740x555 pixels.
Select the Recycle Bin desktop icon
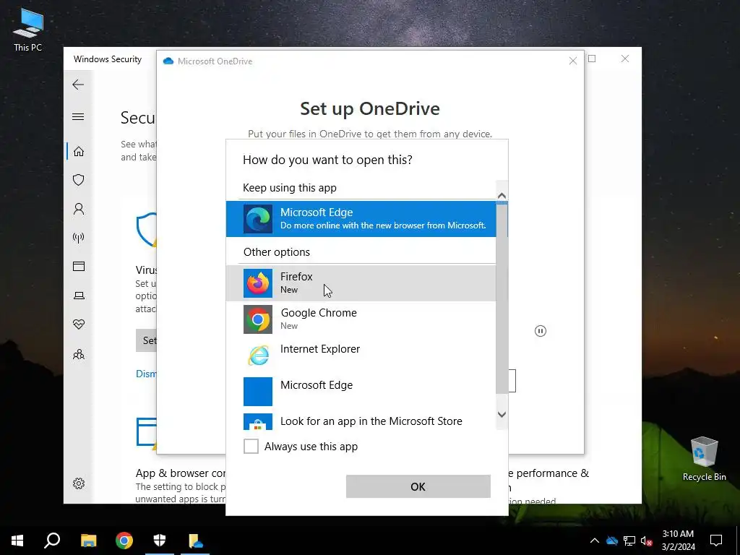tap(704, 458)
